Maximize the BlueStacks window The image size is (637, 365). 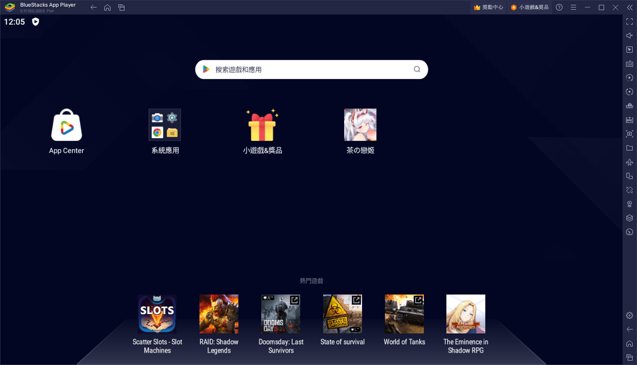601,7
